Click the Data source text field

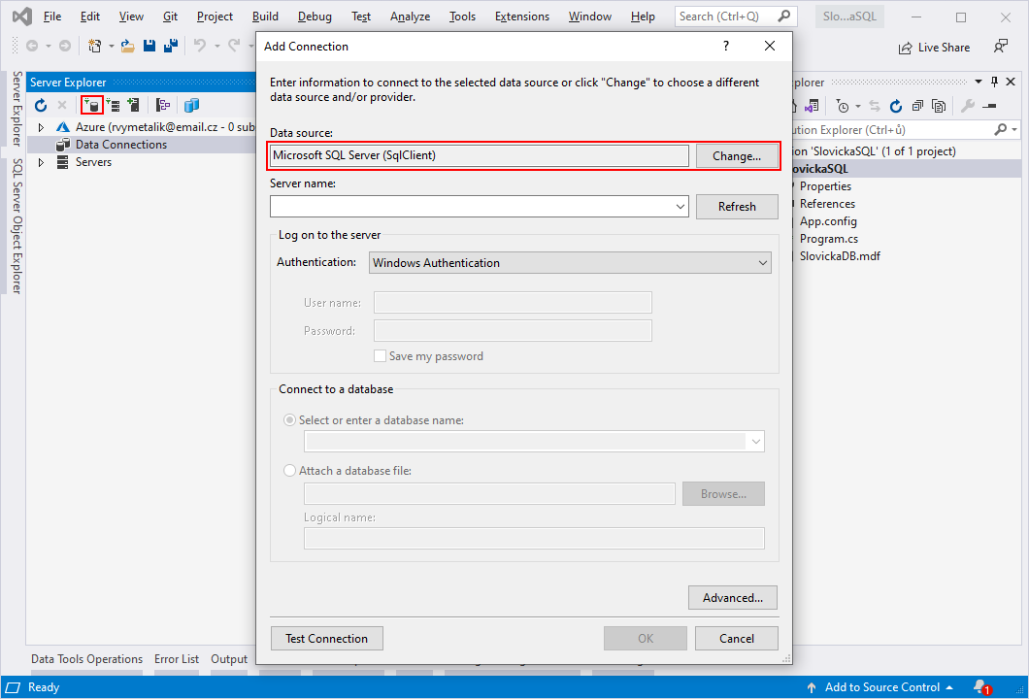[x=479, y=155]
